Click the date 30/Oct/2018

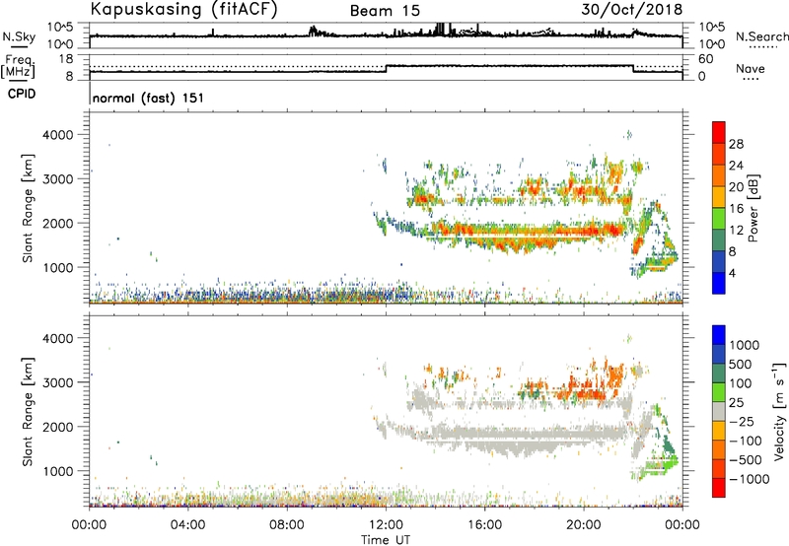(632, 10)
